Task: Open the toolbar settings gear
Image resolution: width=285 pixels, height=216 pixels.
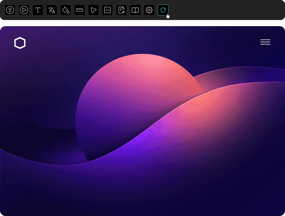Action: coord(149,10)
